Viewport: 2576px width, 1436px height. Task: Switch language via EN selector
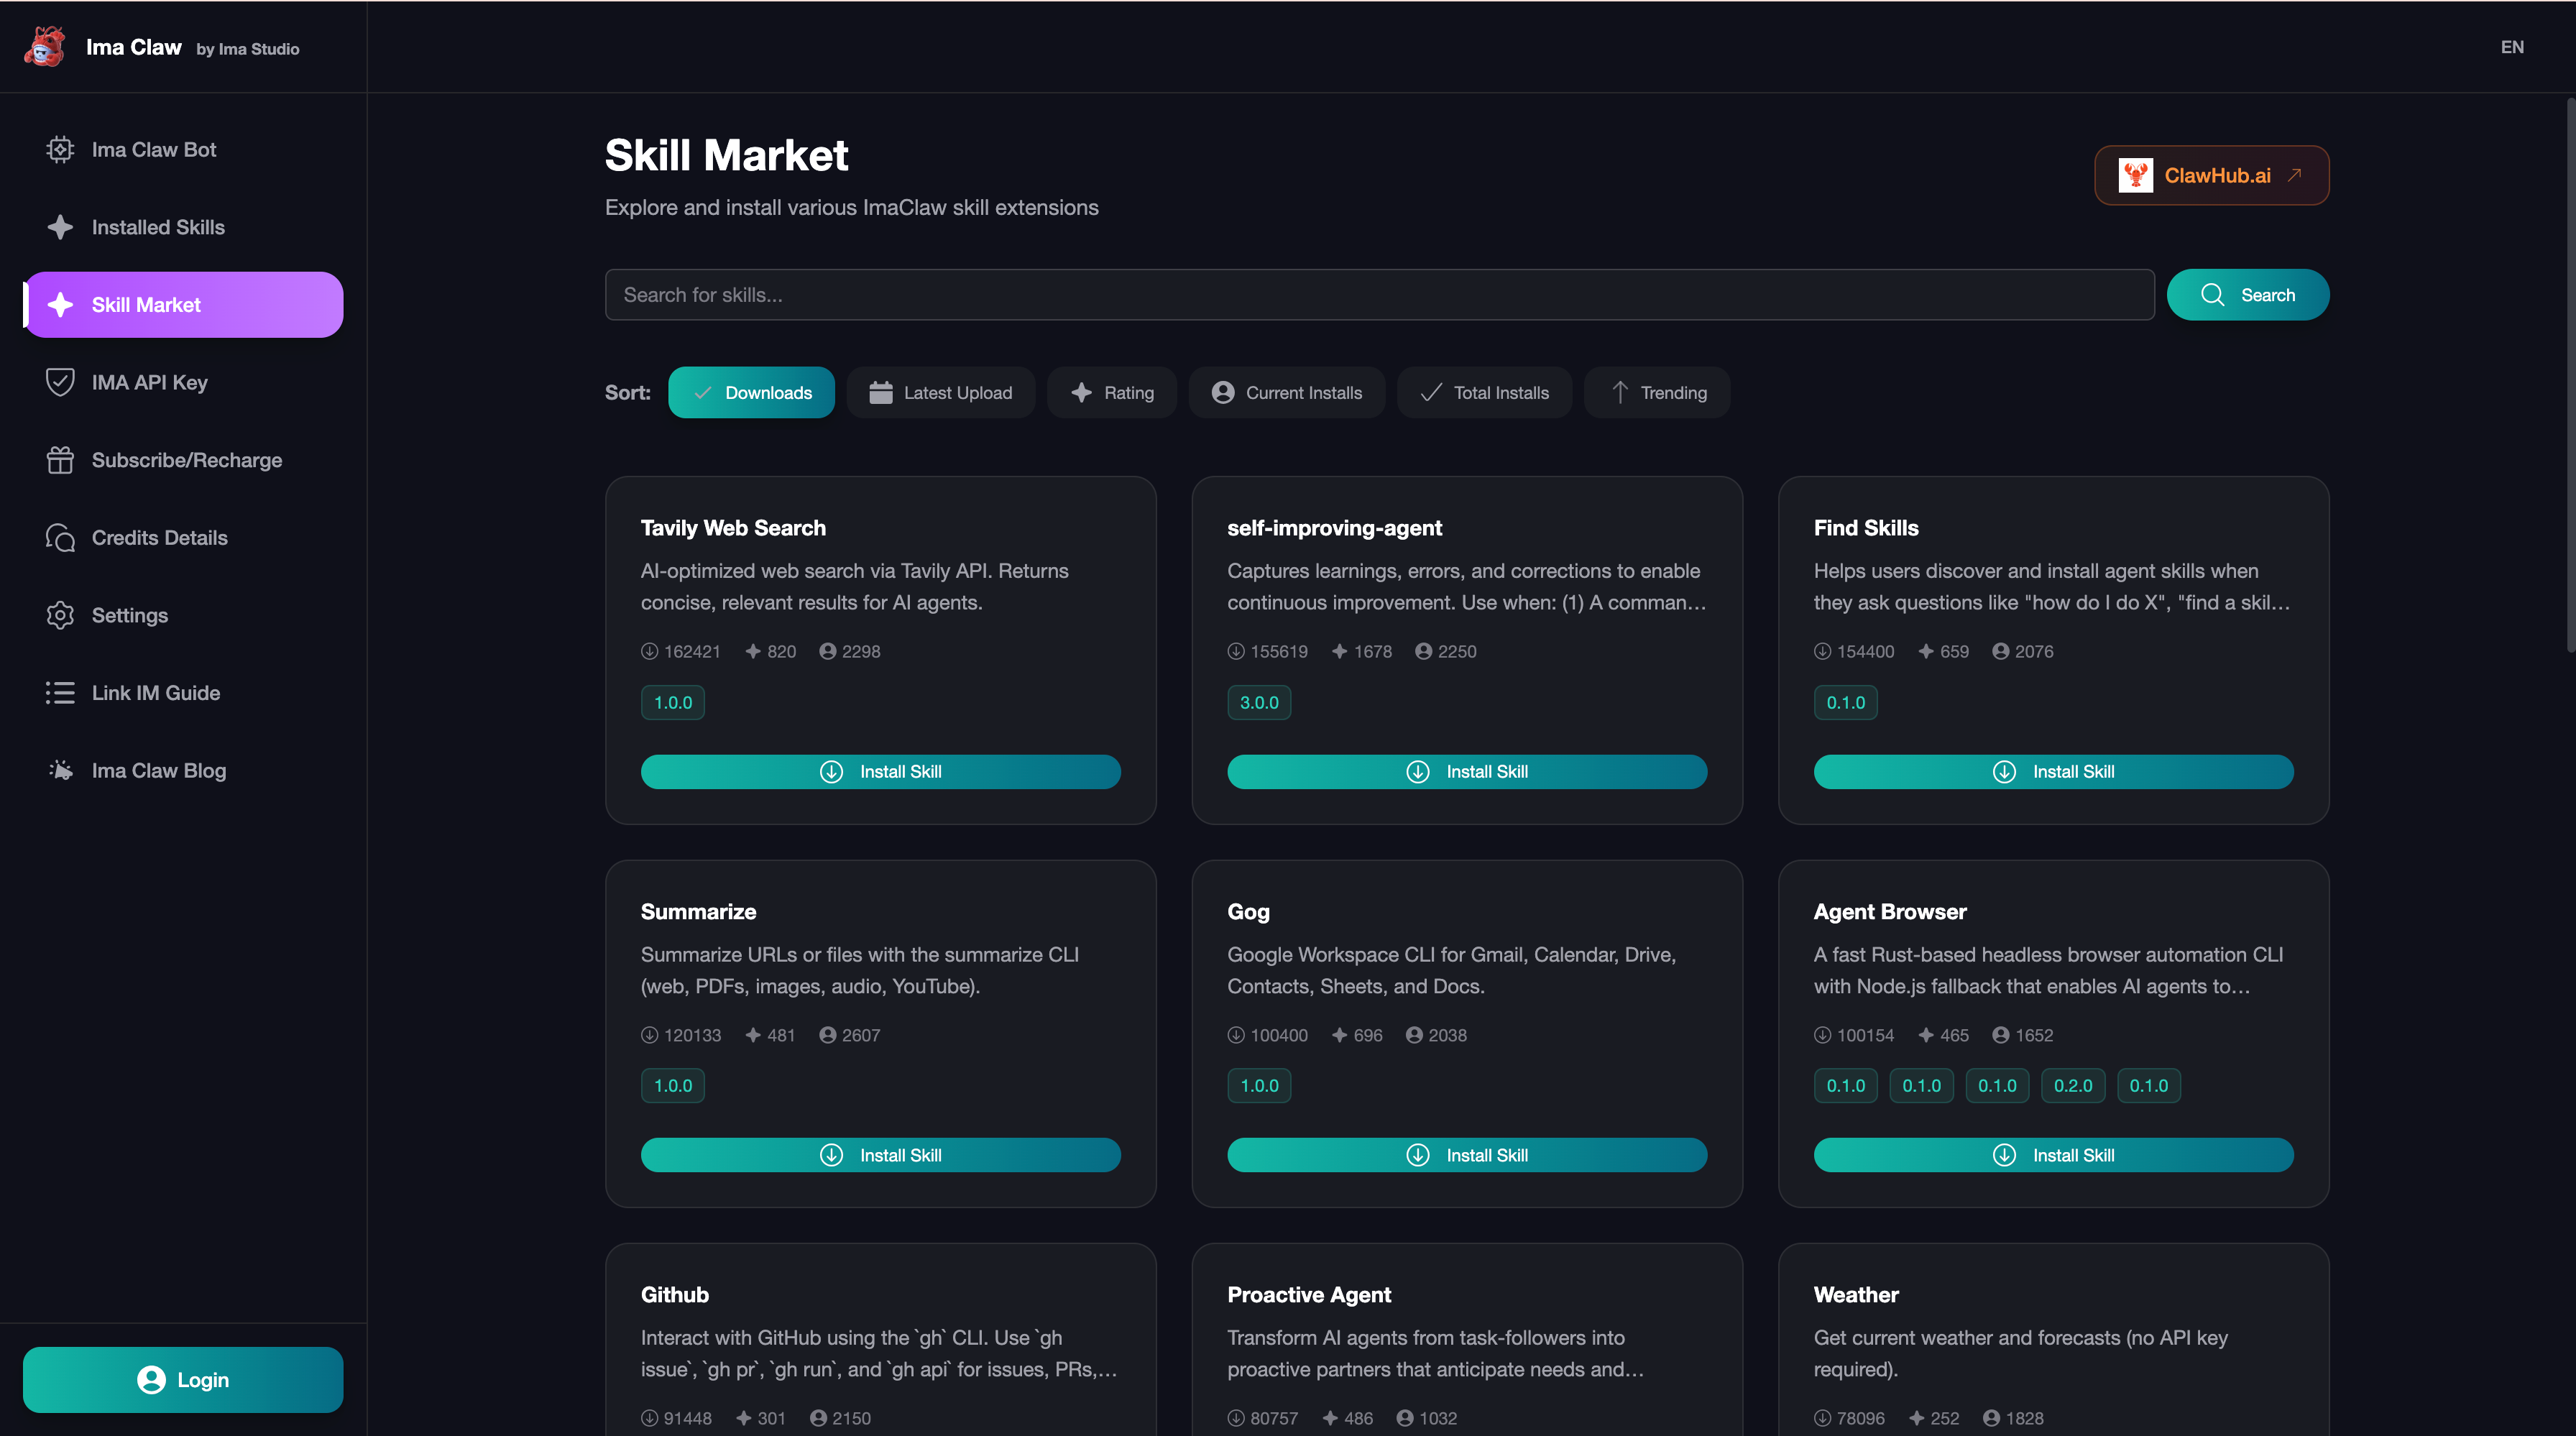click(2511, 47)
